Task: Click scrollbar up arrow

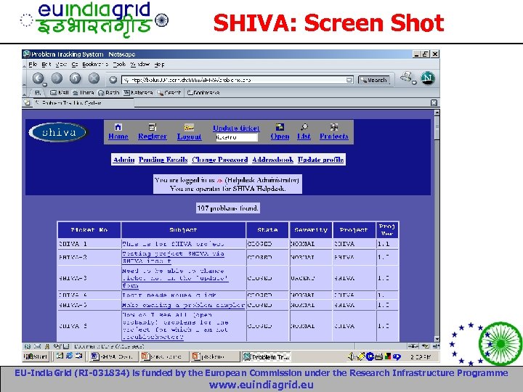Action: pyautogui.click(x=437, y=113)
